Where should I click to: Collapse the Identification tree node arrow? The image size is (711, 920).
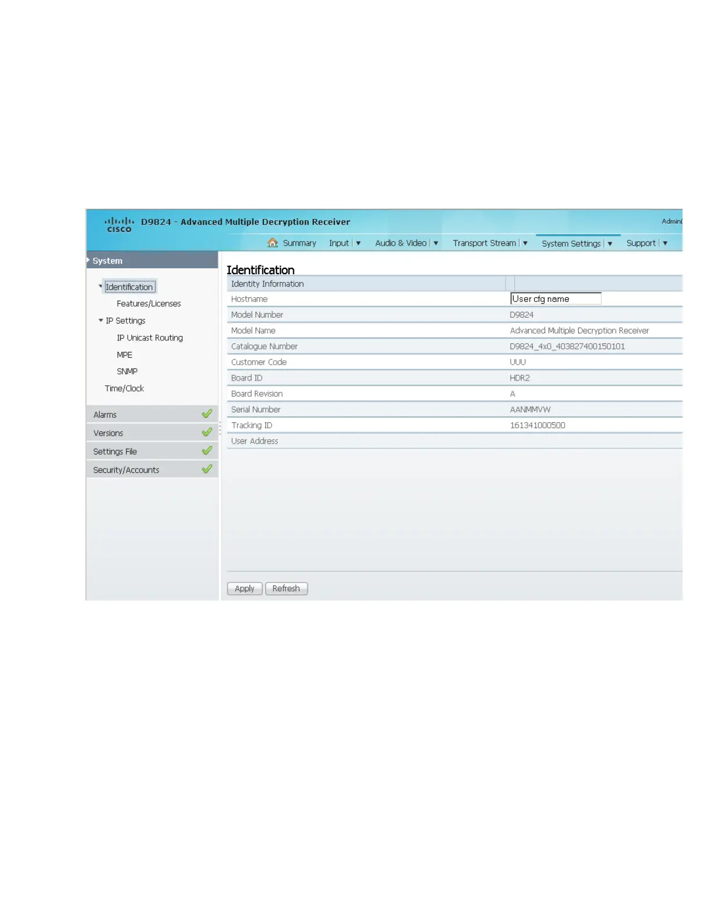(x=100, y=286)
